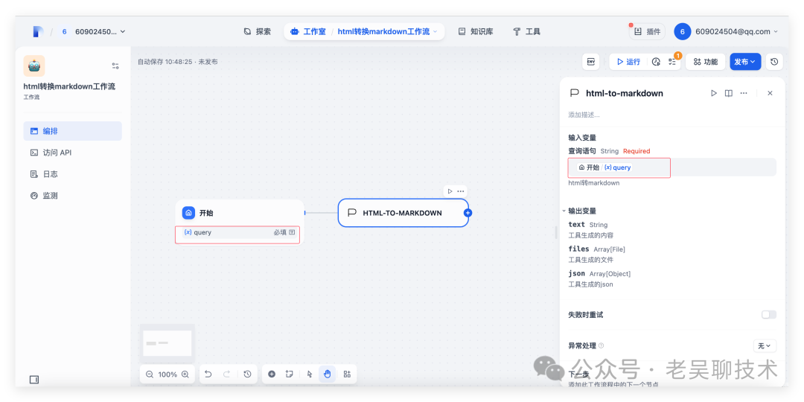Open the workspace switcher 60902450…

coord(94,32)
